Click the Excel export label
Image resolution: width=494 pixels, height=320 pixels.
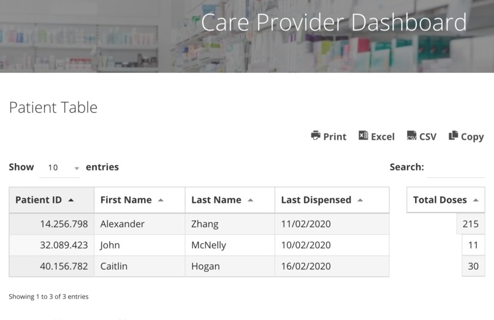point(383,137)
